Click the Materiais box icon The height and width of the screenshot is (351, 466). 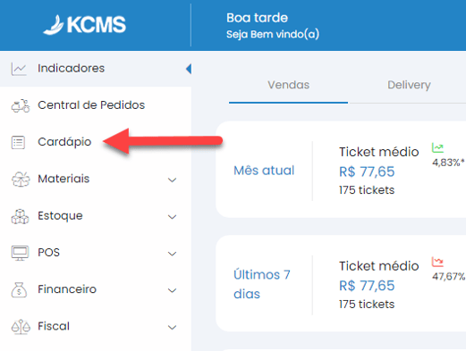[x=21, y=180]
